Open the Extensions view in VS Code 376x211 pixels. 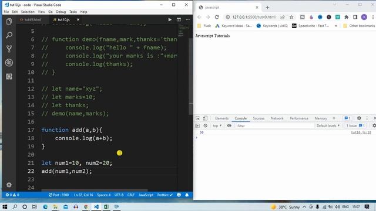pyautogui.click(x=9, y=77)
